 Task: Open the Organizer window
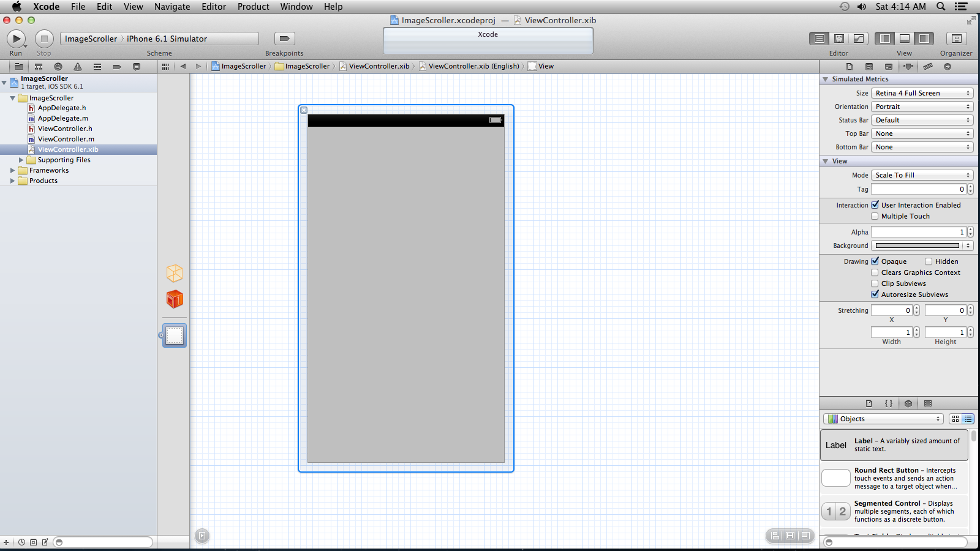click(x=956, y=39)
